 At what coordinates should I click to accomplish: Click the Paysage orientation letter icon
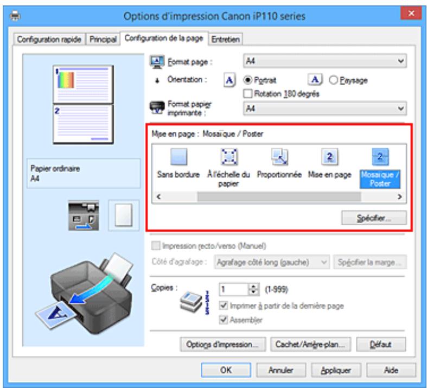click(315, 80)
